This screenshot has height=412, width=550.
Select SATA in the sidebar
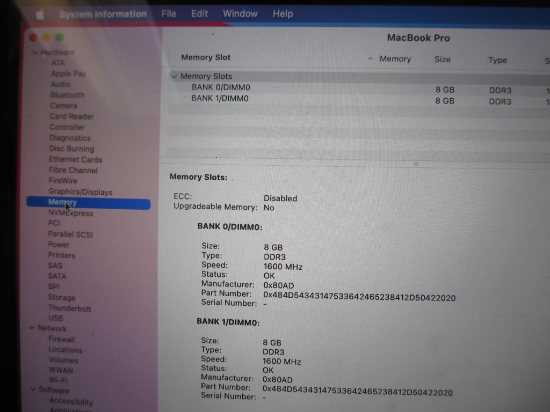57,276
